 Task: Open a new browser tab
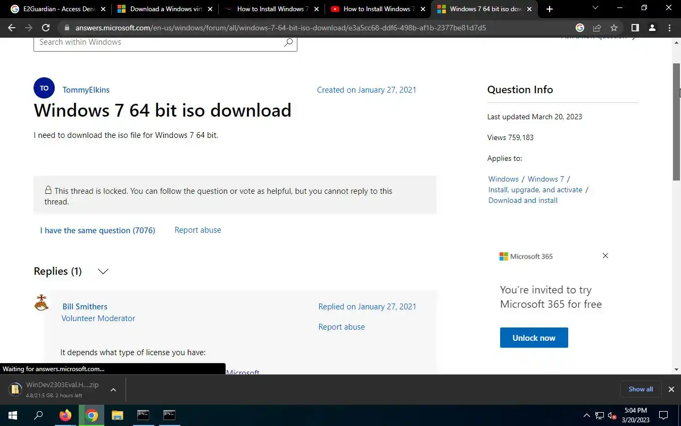(x=550, y=9)
